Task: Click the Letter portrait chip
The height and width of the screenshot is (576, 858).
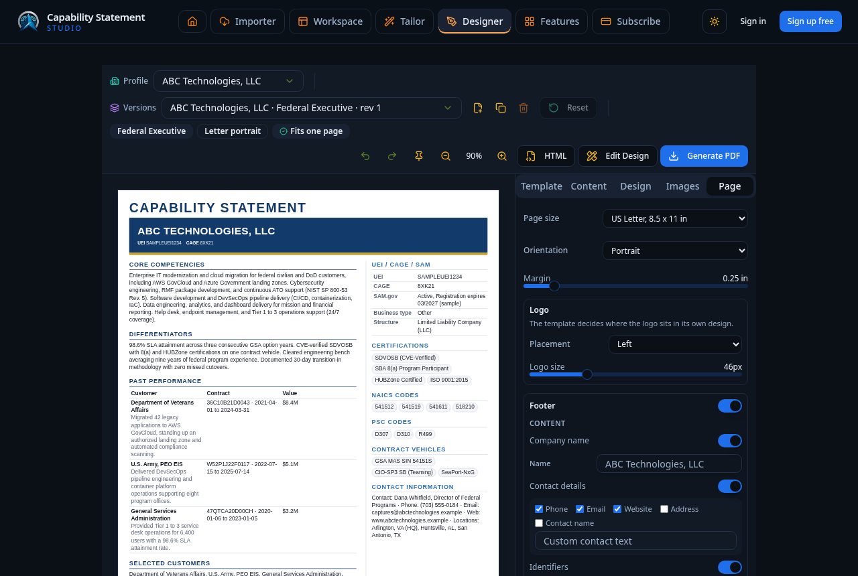Action: (x=233, y=131)
